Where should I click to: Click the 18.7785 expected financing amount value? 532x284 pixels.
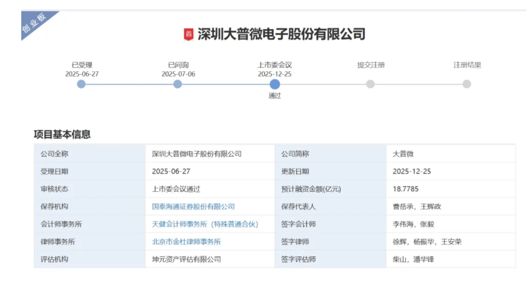[x=406, y=189]
